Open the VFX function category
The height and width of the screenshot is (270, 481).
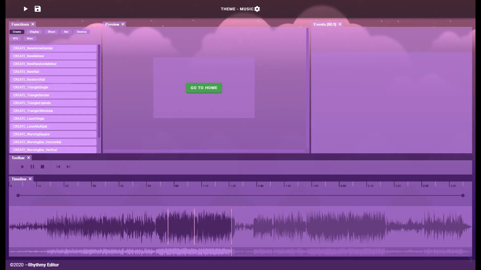point(15,38)
